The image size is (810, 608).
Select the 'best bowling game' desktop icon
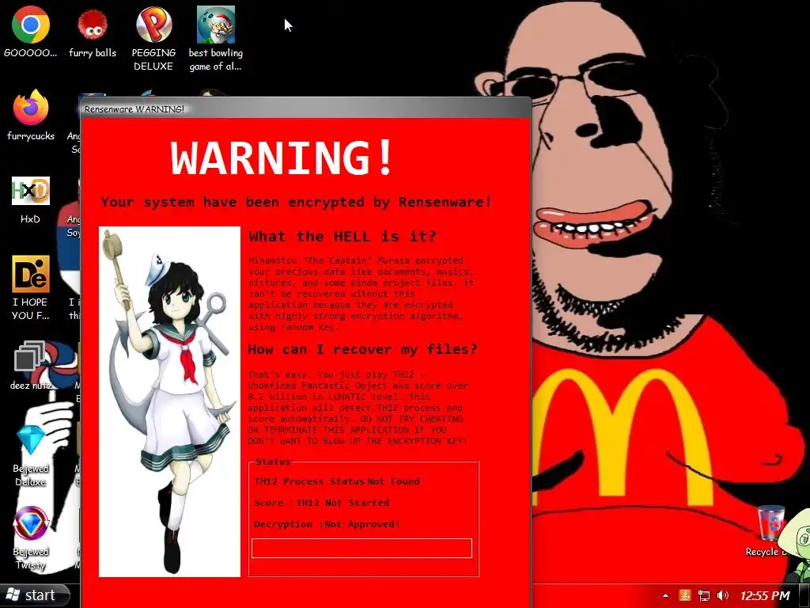215,38
